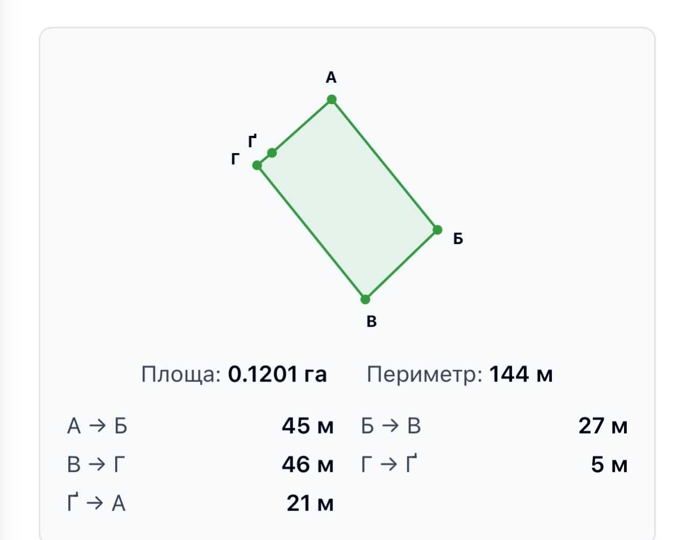Click the 45 м length value
This screenshot has width=694, height=540.
point(308,426)
